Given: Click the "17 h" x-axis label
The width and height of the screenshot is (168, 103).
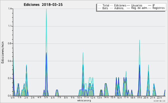Looking at the screenshot, I should pos(126,97).
